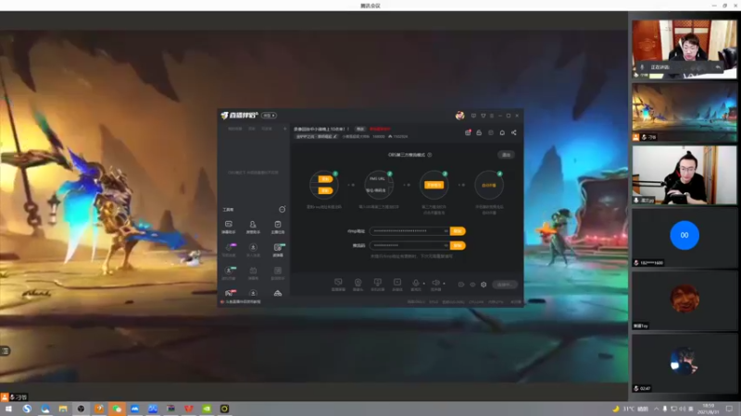
Task: Open the hamburger menu icon in live companion title bar
Action: click(492, 116)
